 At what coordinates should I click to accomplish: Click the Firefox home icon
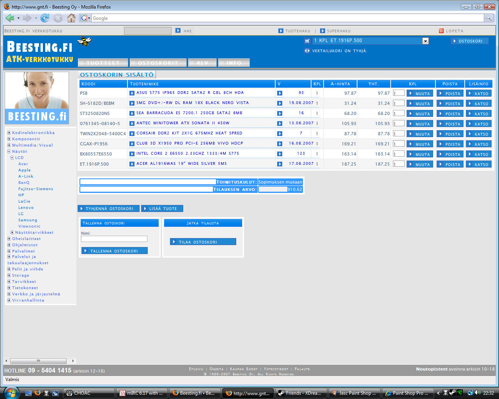point(71,18)
